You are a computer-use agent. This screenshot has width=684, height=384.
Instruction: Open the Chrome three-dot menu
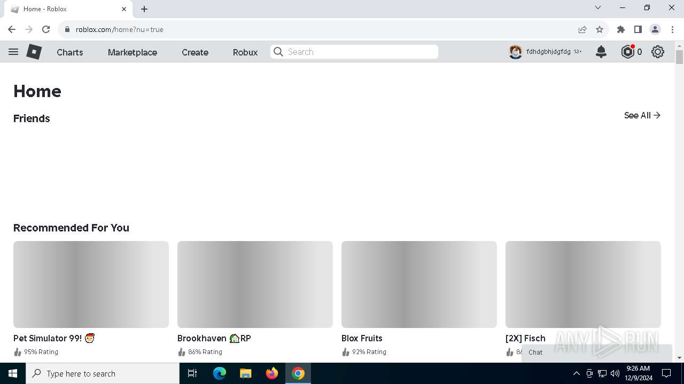(672, 29)
